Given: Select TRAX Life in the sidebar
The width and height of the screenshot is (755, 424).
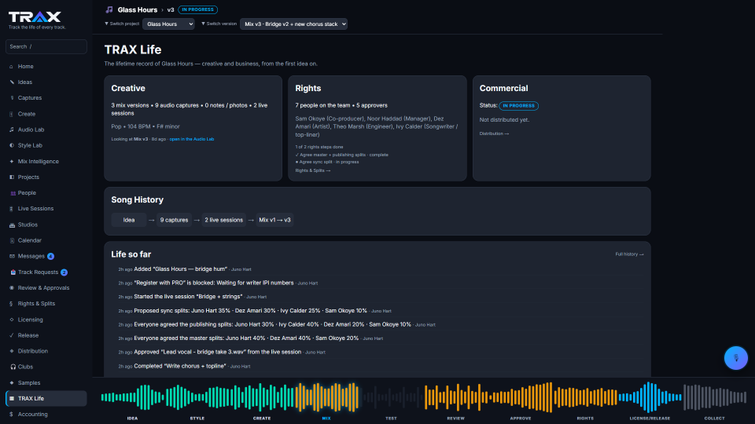Looking at the screenshot, I should 46,399.
